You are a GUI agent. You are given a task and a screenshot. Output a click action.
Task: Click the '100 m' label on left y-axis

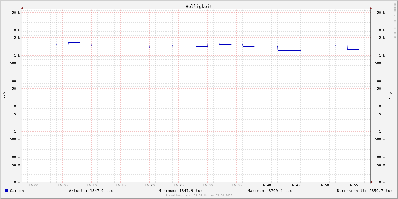pyautogui.click(x=15, y=157)
